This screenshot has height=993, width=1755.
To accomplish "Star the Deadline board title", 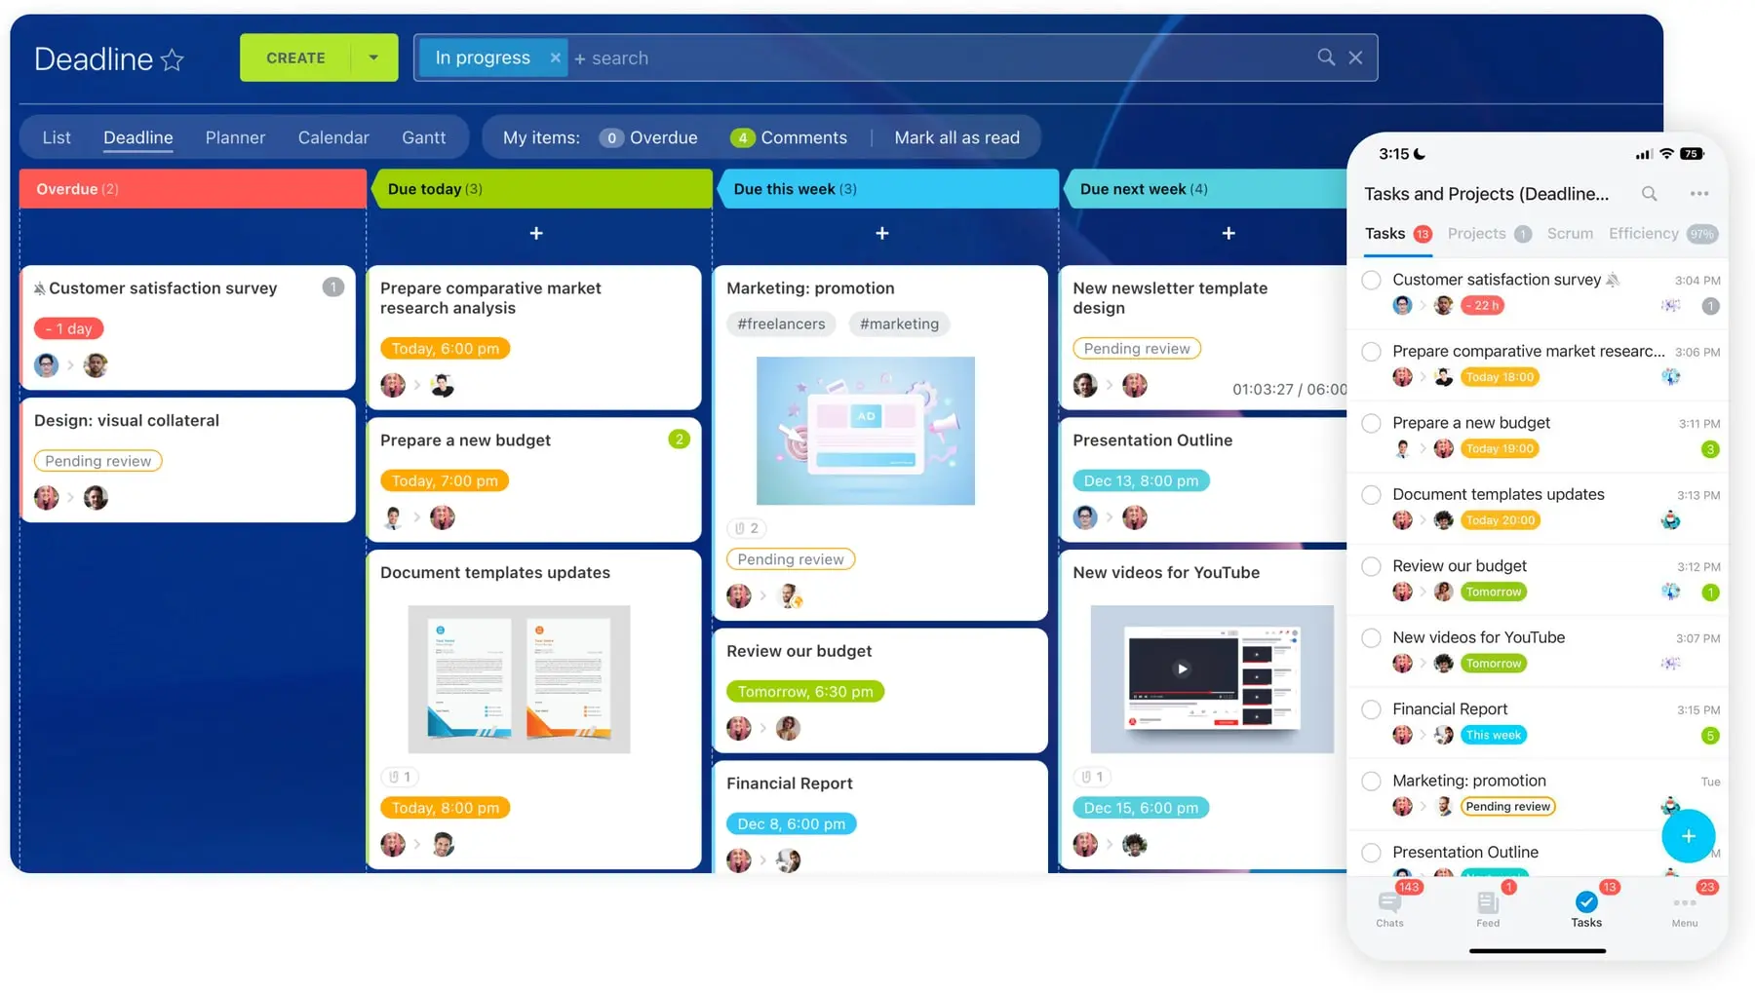I will click(x=173, y=59).
